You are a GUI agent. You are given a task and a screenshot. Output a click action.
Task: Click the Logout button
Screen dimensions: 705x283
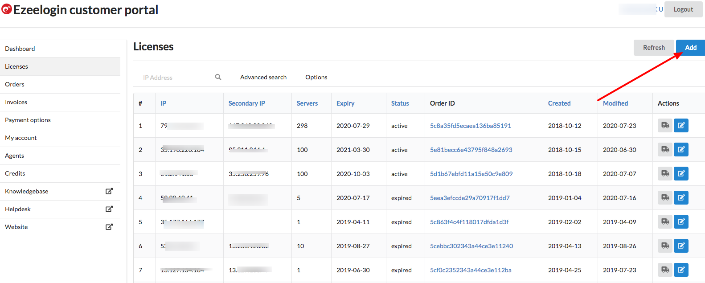[683, 9]
